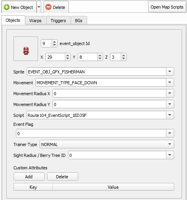The image size is (187, 200).
Task: Switch to the Triggers tab
Action: (x=58, y=21)
